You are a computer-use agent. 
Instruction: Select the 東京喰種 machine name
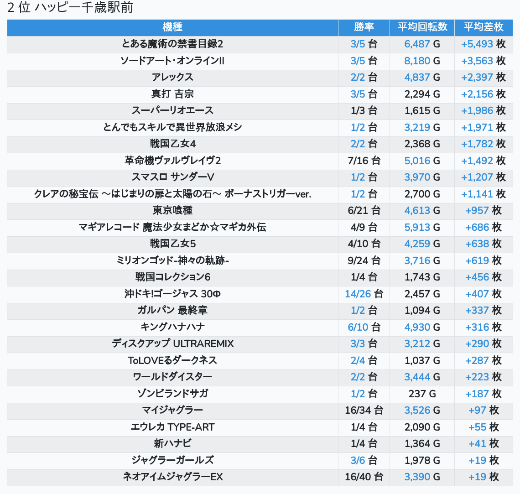[x=172, y=211]
